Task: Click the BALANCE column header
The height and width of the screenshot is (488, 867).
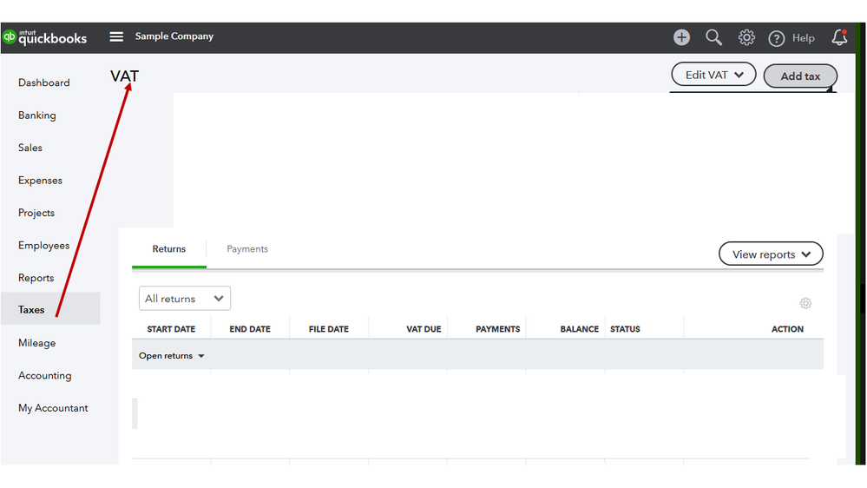Action: [x=580, y=328]
